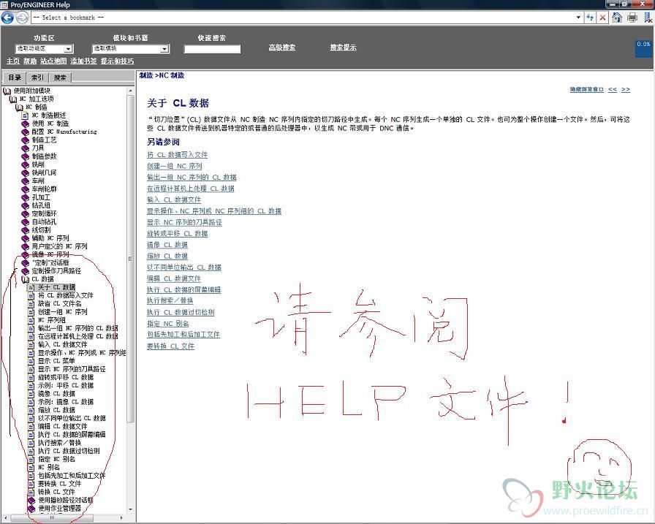Open link 将 CL 数据写入文件
The width and height of the screenshot is (655, 524).
(177, 154)
